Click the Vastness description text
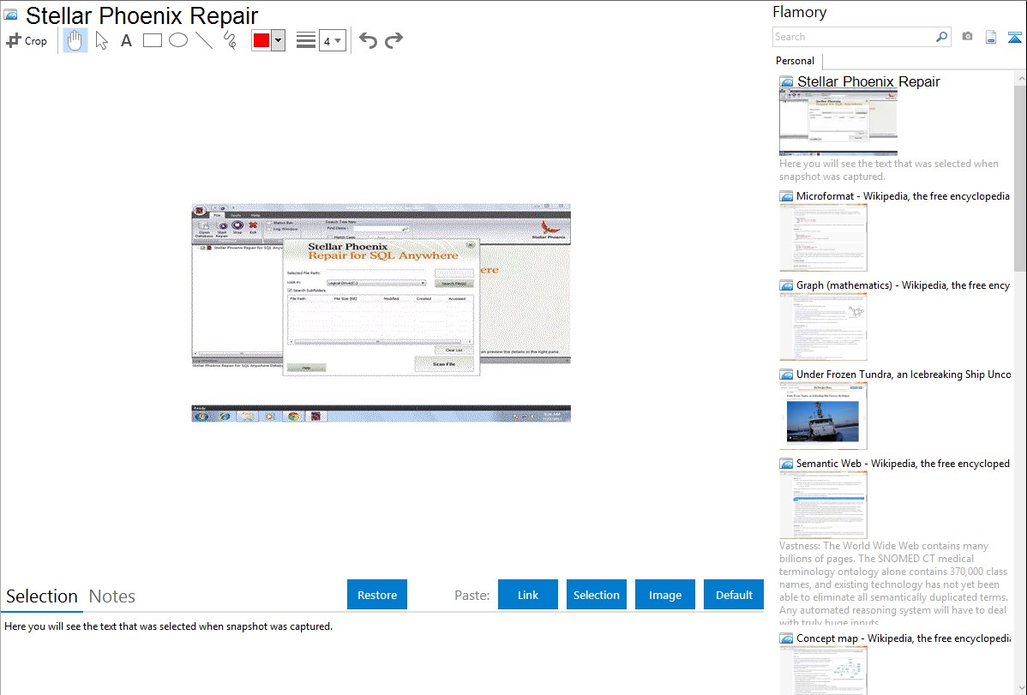 (x=894, y=584)
